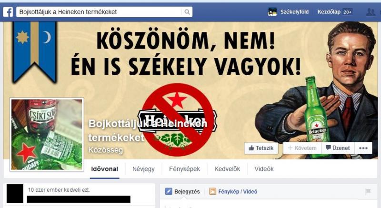Open the Videók tab
The height and width of the screenshot is (208, 381).
264,169
